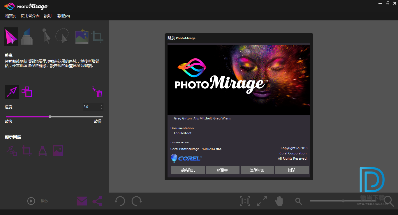The height and width of the screenshot is (215, 398).
Task: Open the image enhancement tool
Action: pyautogui.click(x=82, y=36)
